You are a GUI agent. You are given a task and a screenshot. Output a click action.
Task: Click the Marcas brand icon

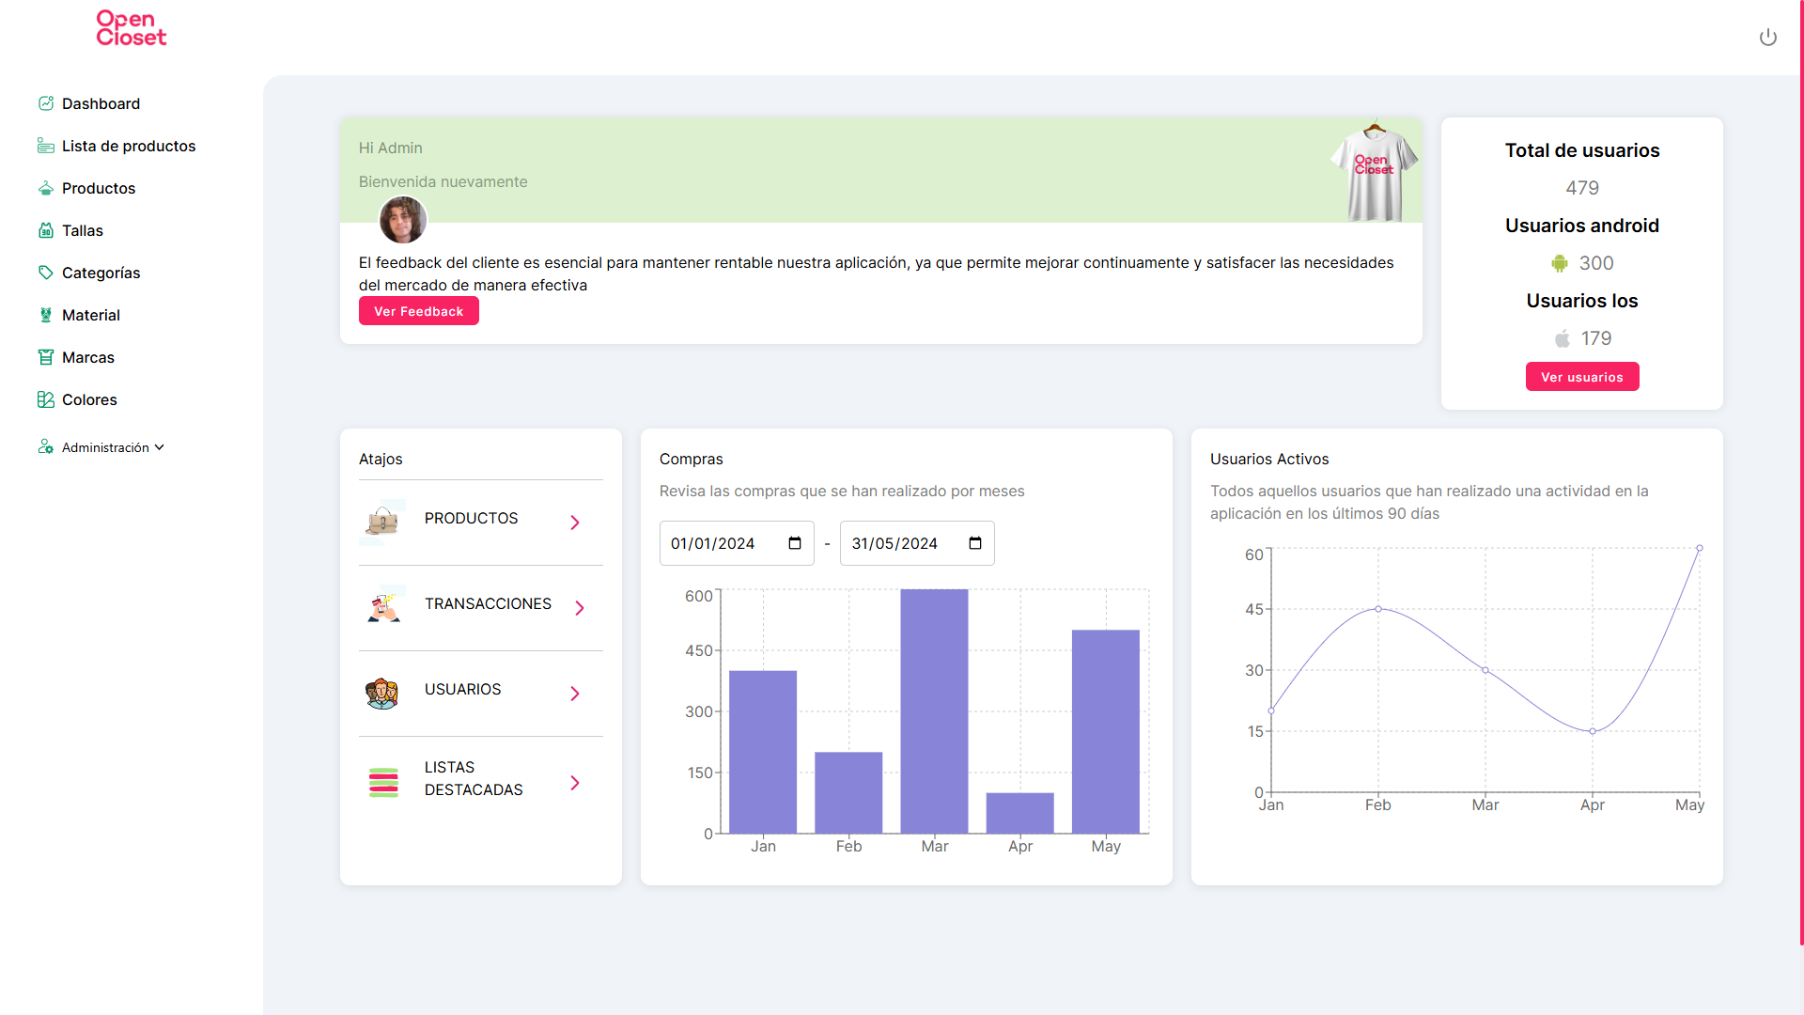45,357
